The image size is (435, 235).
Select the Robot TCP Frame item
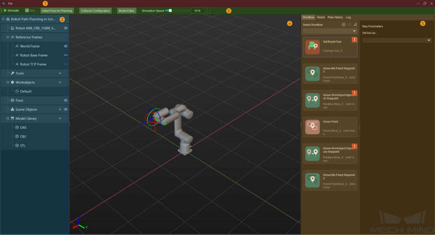click(x=33, y=64)
